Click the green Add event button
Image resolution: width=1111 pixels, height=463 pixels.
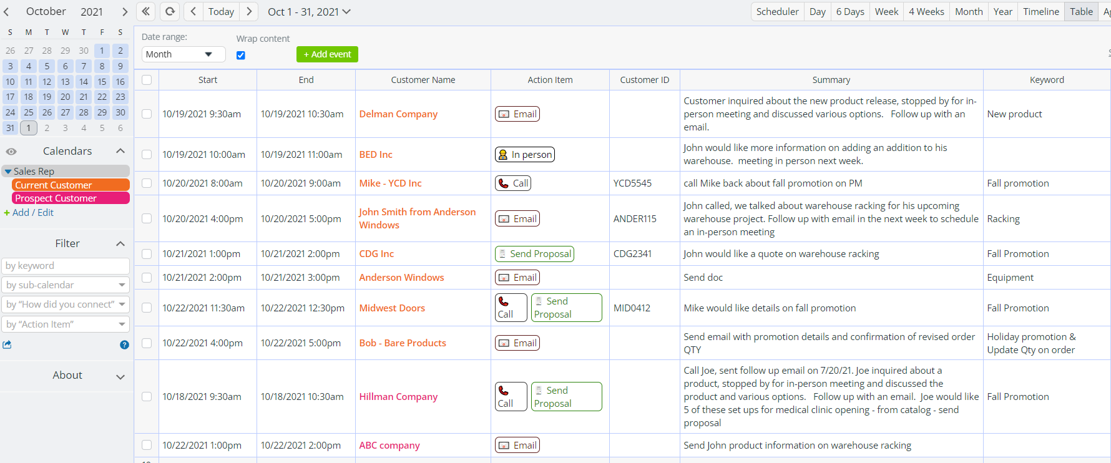(327, 54)
